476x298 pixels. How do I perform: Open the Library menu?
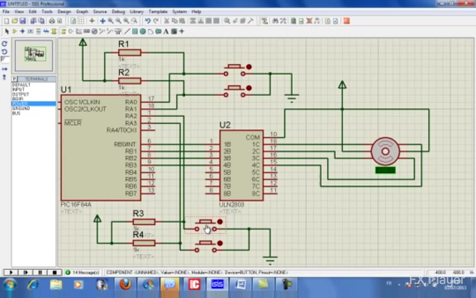(x=137, y=12)
